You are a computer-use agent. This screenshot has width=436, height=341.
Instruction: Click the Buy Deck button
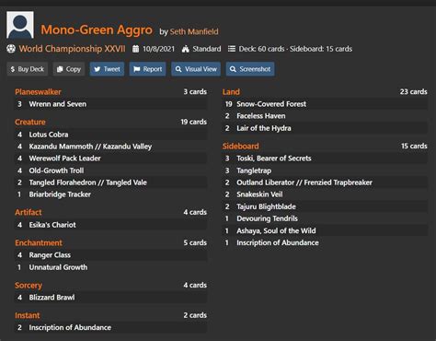click(28, 69)
